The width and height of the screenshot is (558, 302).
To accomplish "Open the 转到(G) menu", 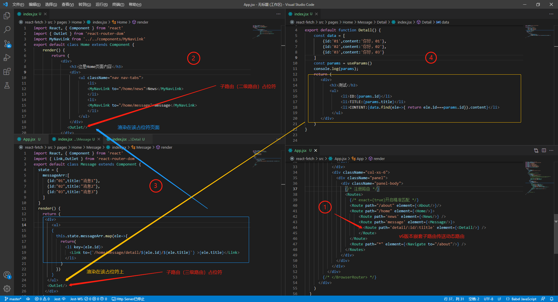I will coord(85,4).
